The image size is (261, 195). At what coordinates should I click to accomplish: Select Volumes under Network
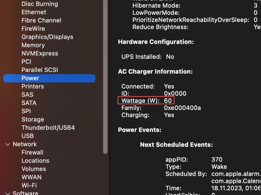(34, 169)
